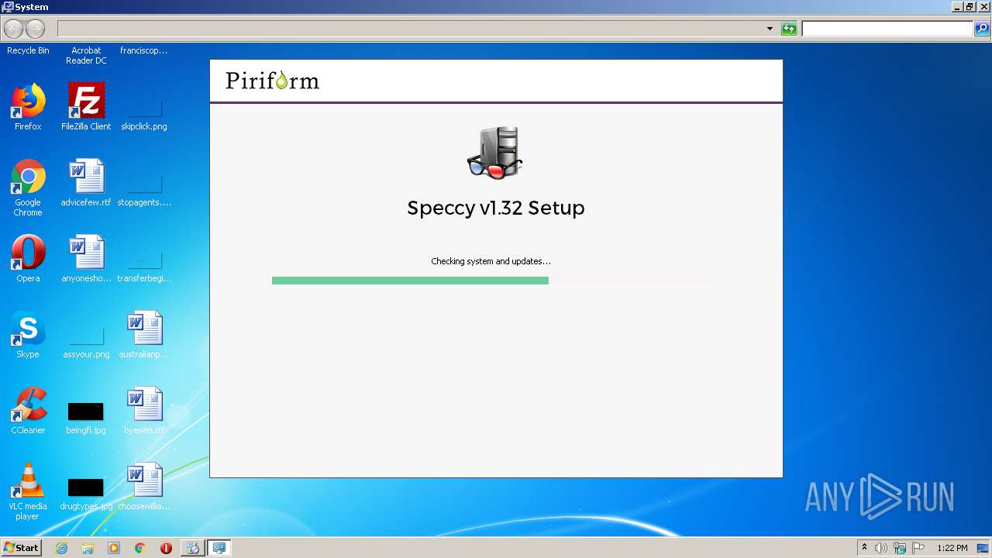Click the Acrobat Reader DC label
This screenshot has height=558, width=992.
pyautogui.click(x=86, y=55)
